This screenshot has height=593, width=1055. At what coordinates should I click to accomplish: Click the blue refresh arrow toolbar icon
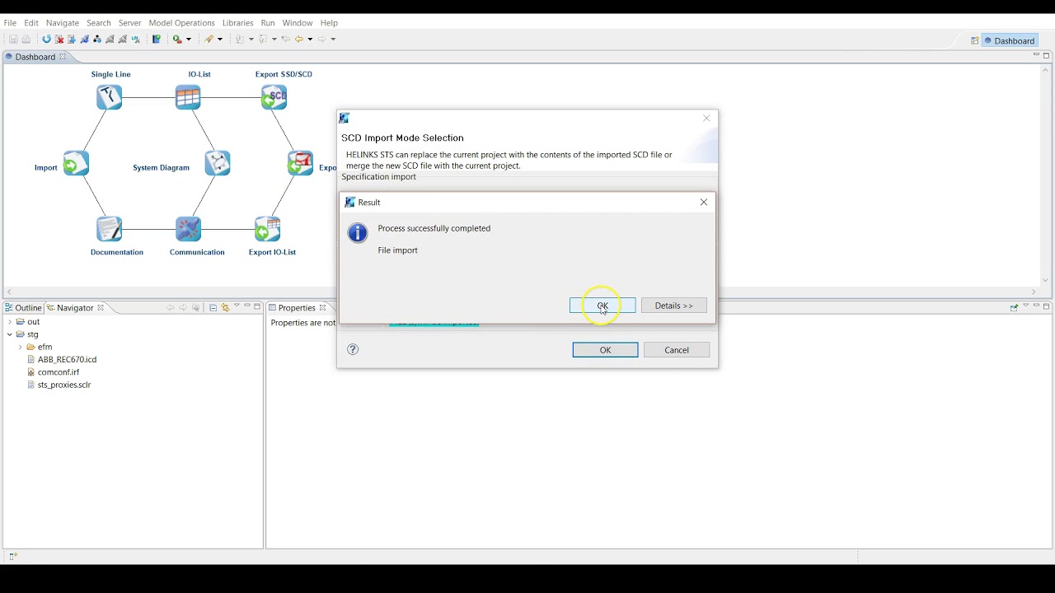point(46,39)
